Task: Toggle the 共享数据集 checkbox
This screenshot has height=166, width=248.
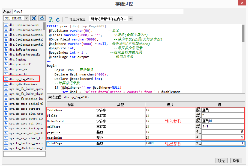Action: pyautogui.click(x=66, y=19)
